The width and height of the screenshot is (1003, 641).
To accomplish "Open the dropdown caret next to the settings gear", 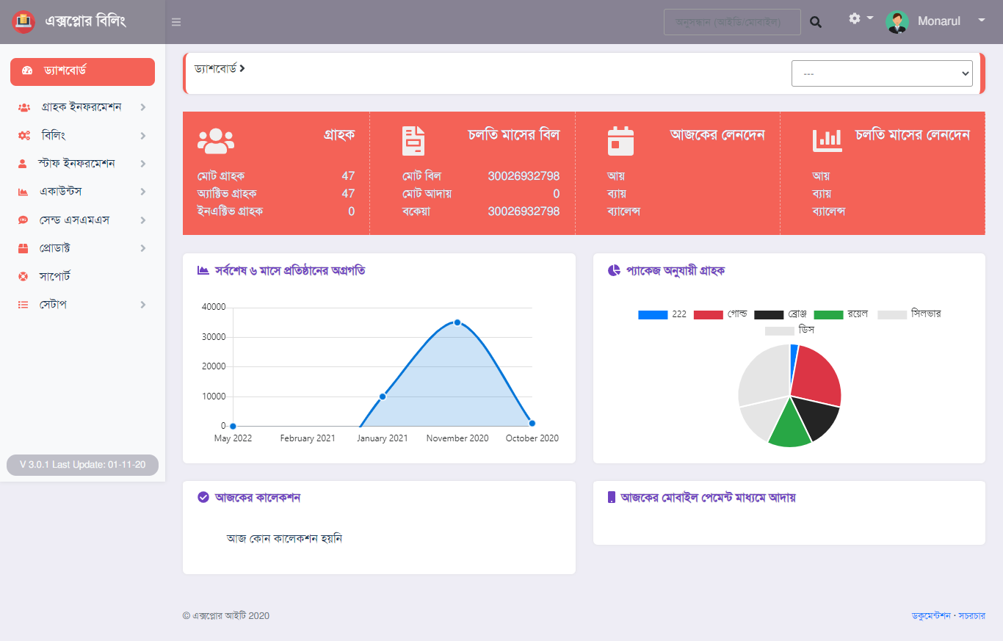I will click(x=869, y=17).
